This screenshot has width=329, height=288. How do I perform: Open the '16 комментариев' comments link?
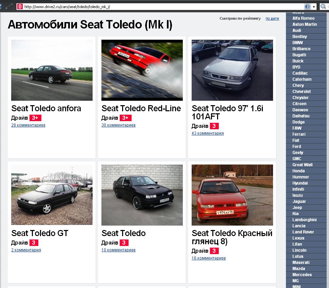[209, 258]
